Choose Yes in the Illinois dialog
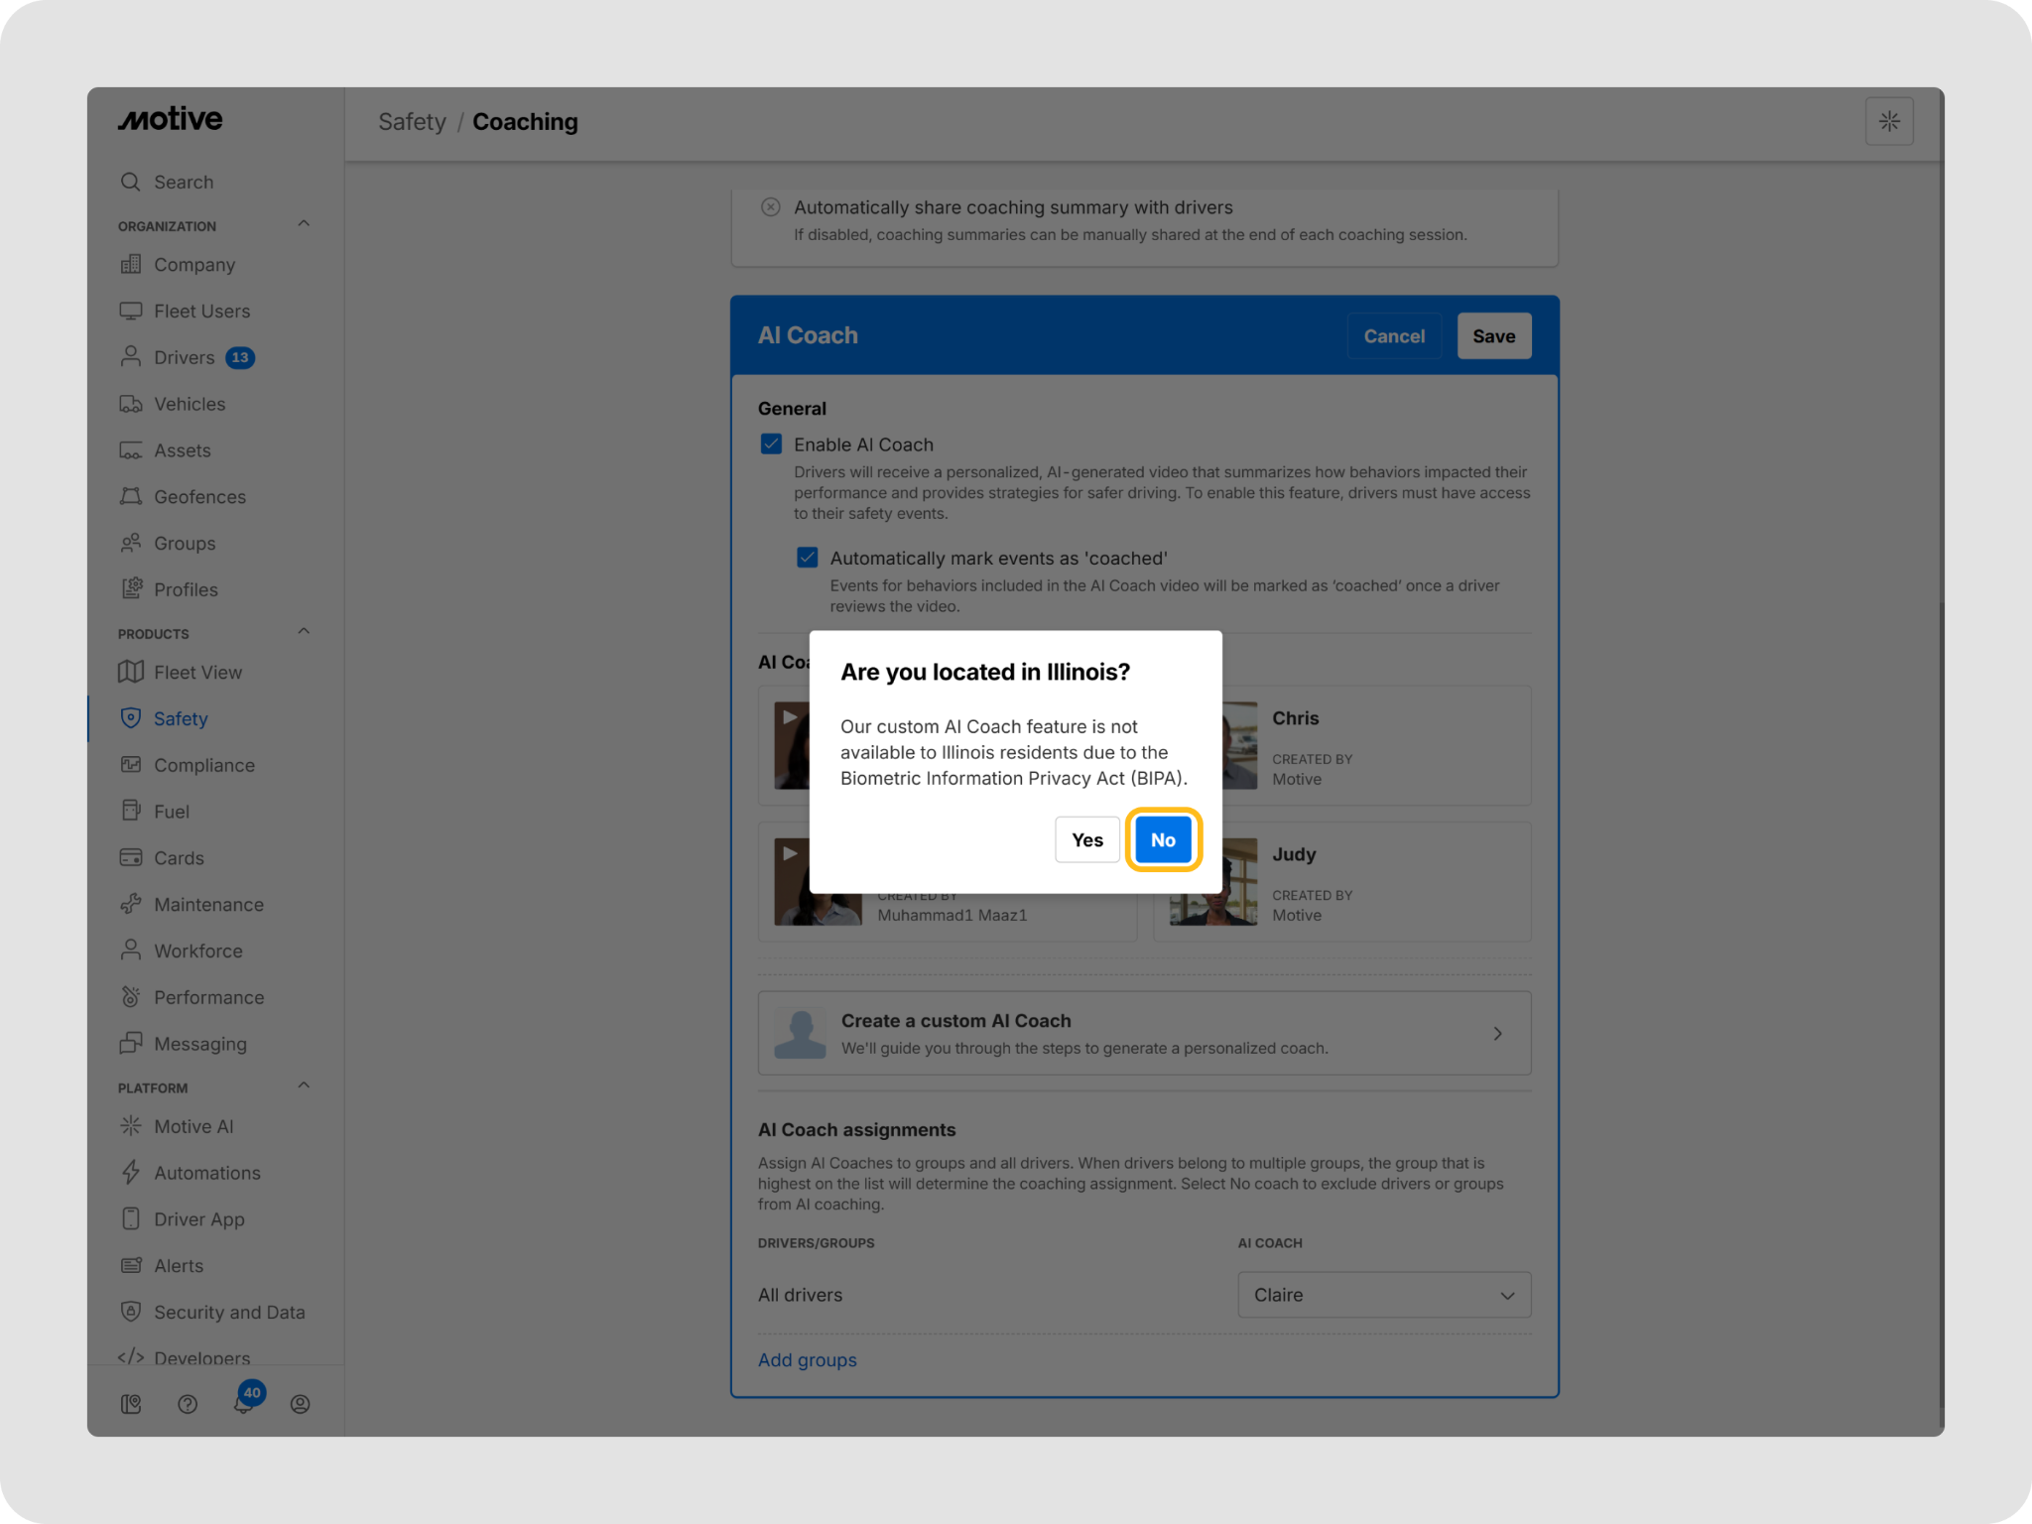 coord(1087,839)
